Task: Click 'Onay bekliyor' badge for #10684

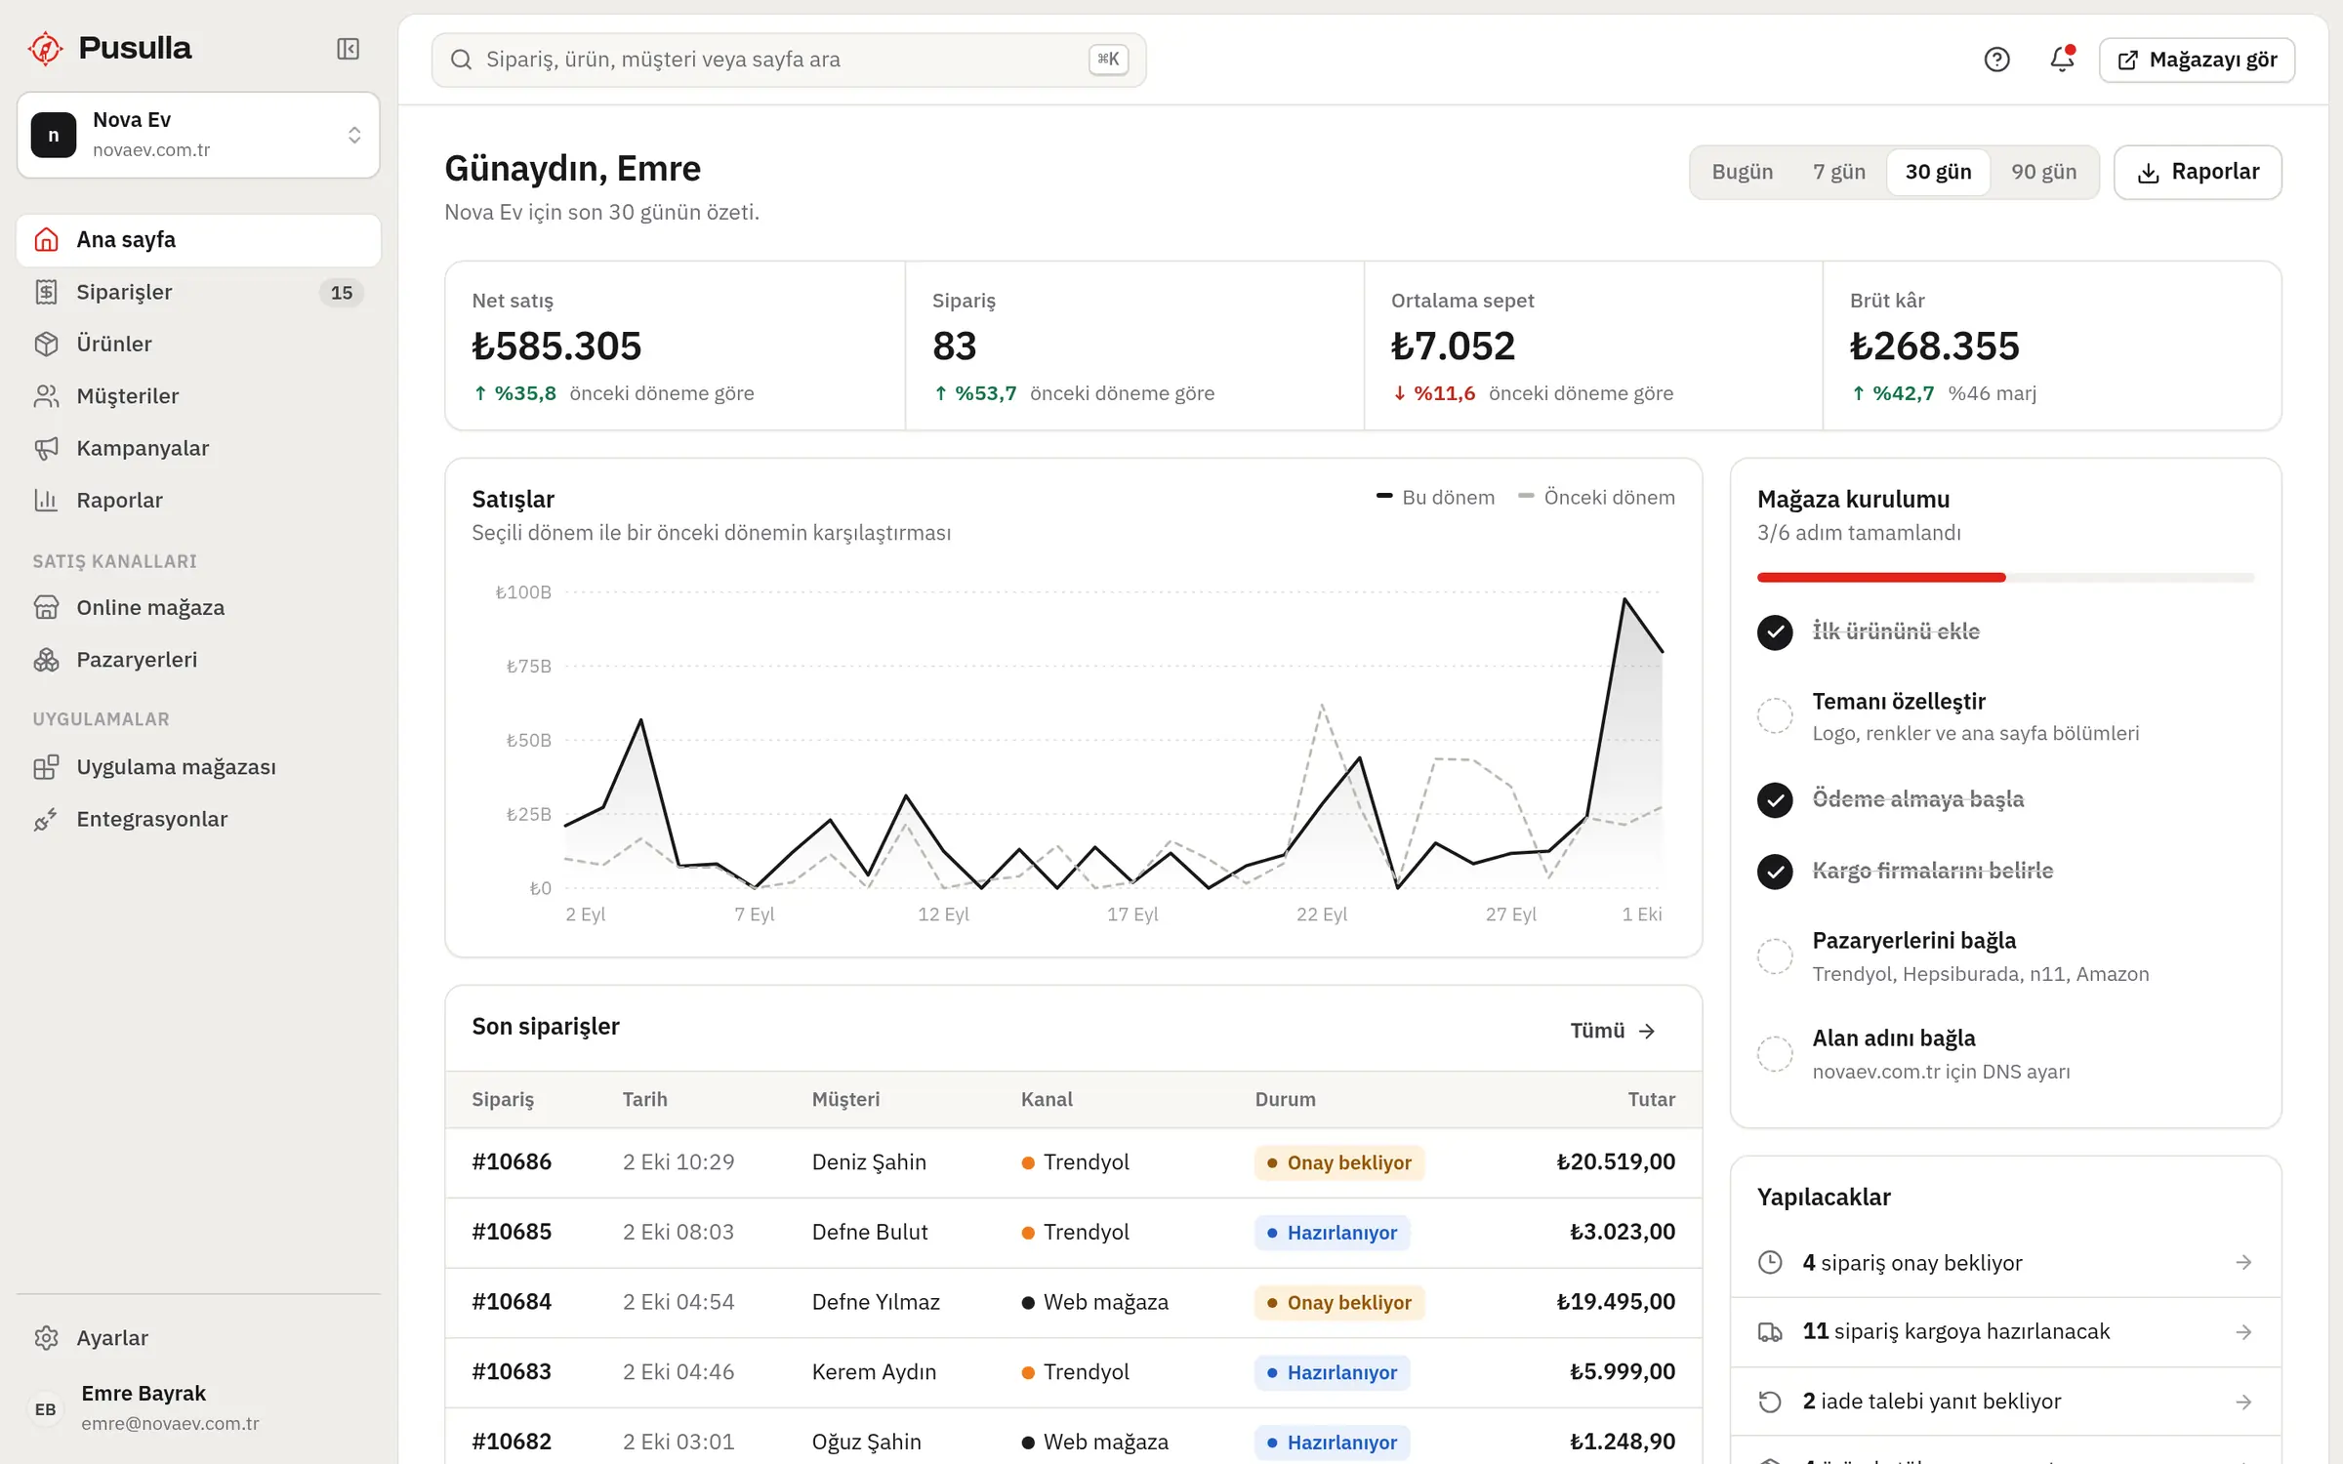Action: (1339, 1302)
